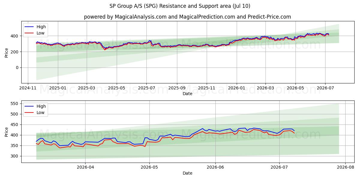Click the '2026-06' tick label in bottom chart
Viewport: 360px width, 180px height.
click(215, 167)
